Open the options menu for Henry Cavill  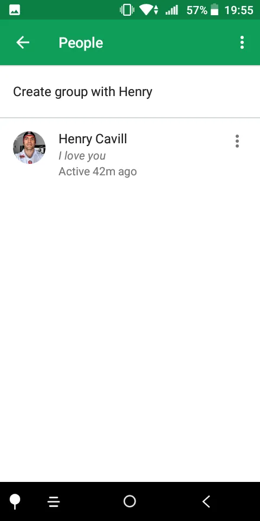pyautogui.click(x=237, y=141)
